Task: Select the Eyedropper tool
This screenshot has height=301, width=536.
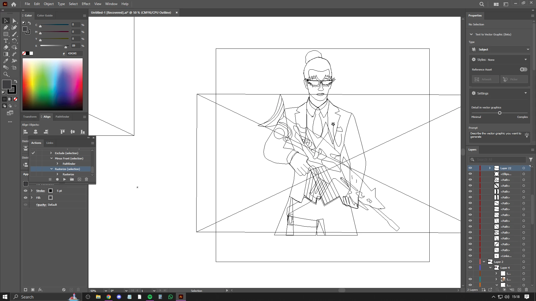Action: click(x=6, y=61)
